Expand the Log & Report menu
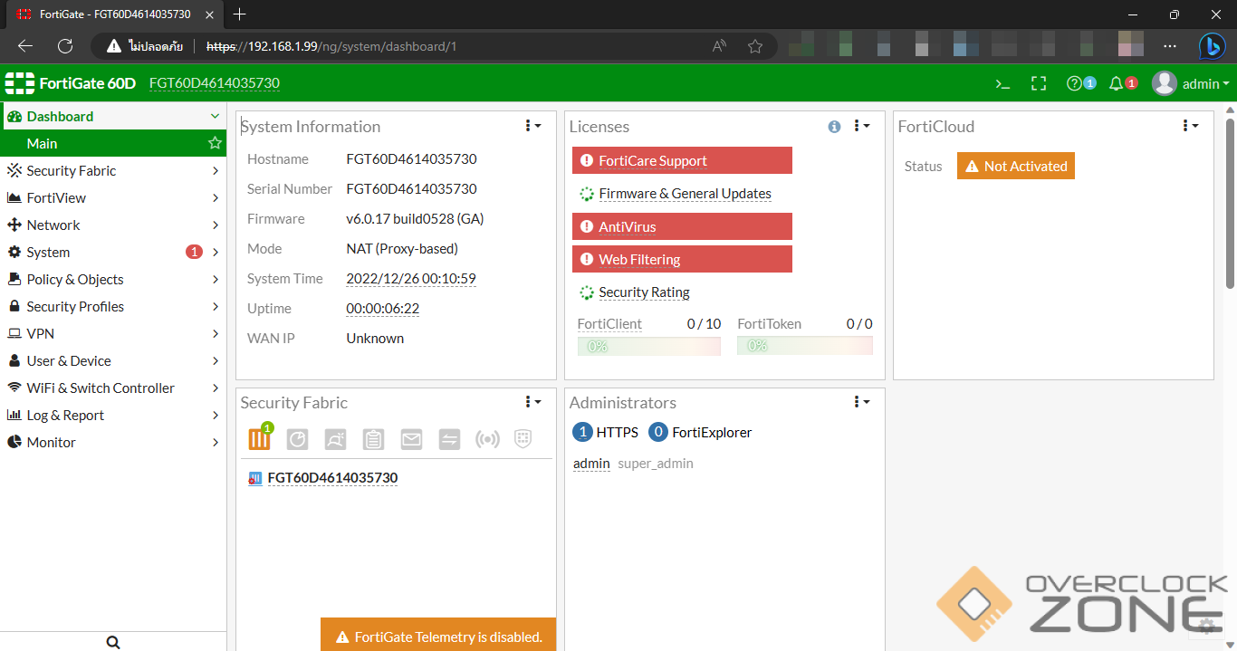This screenshot has height=651, width=1237. (216, 415)
